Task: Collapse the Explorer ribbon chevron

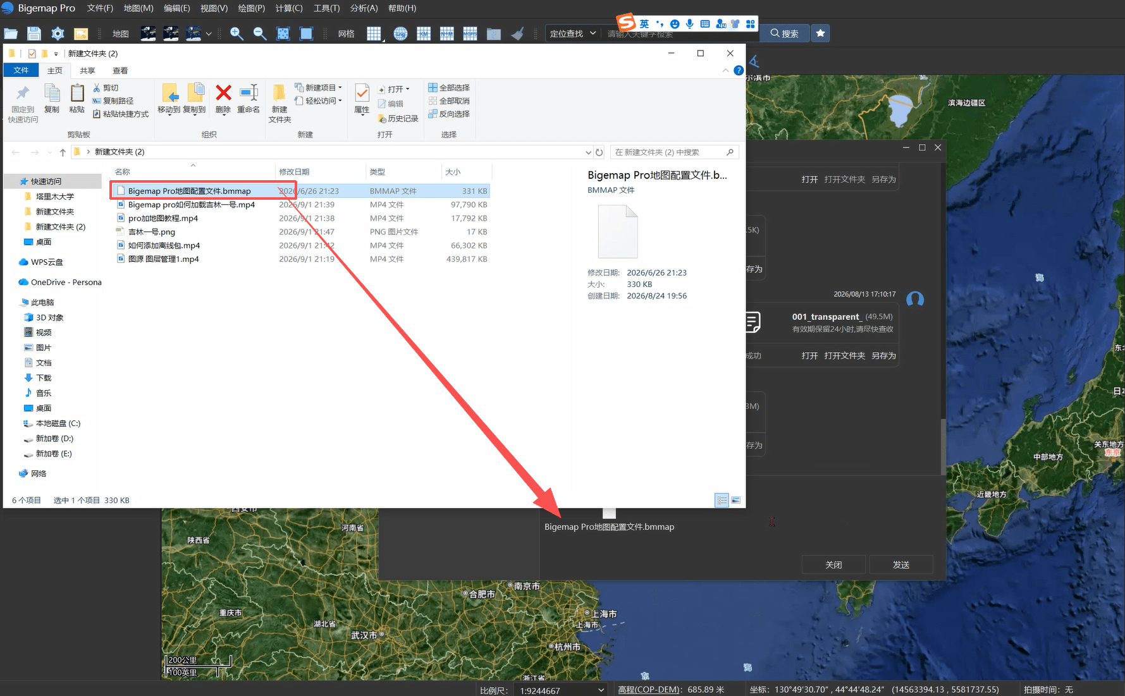Action: (x=725, y=70)
